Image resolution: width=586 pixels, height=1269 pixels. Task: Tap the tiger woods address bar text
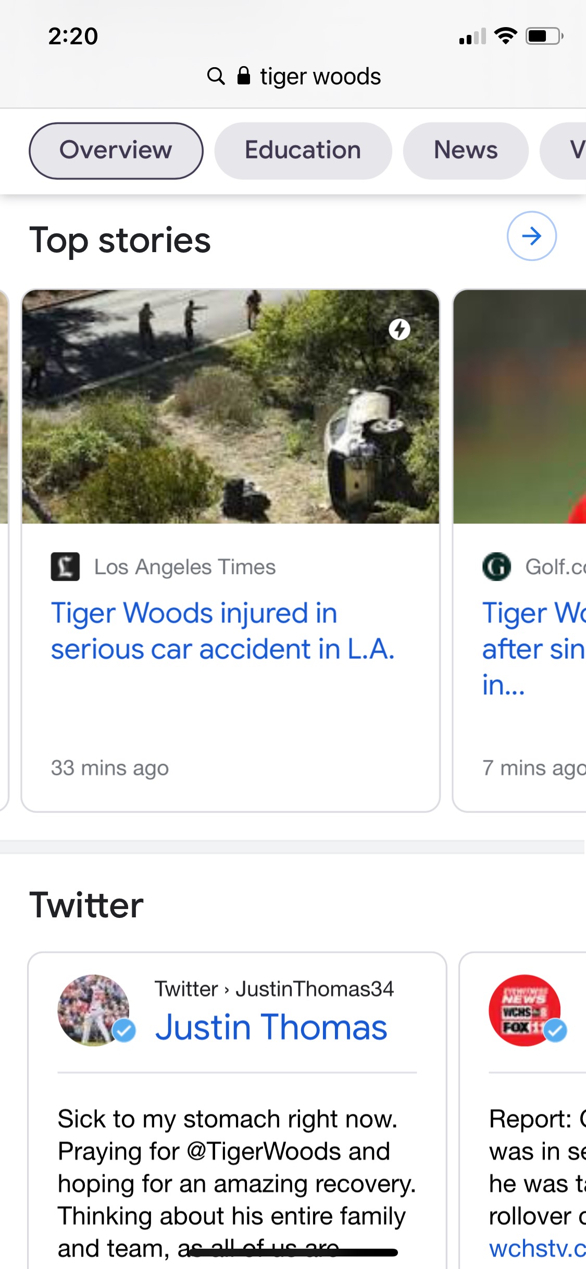pyautogui.click(x=320, y=77)
